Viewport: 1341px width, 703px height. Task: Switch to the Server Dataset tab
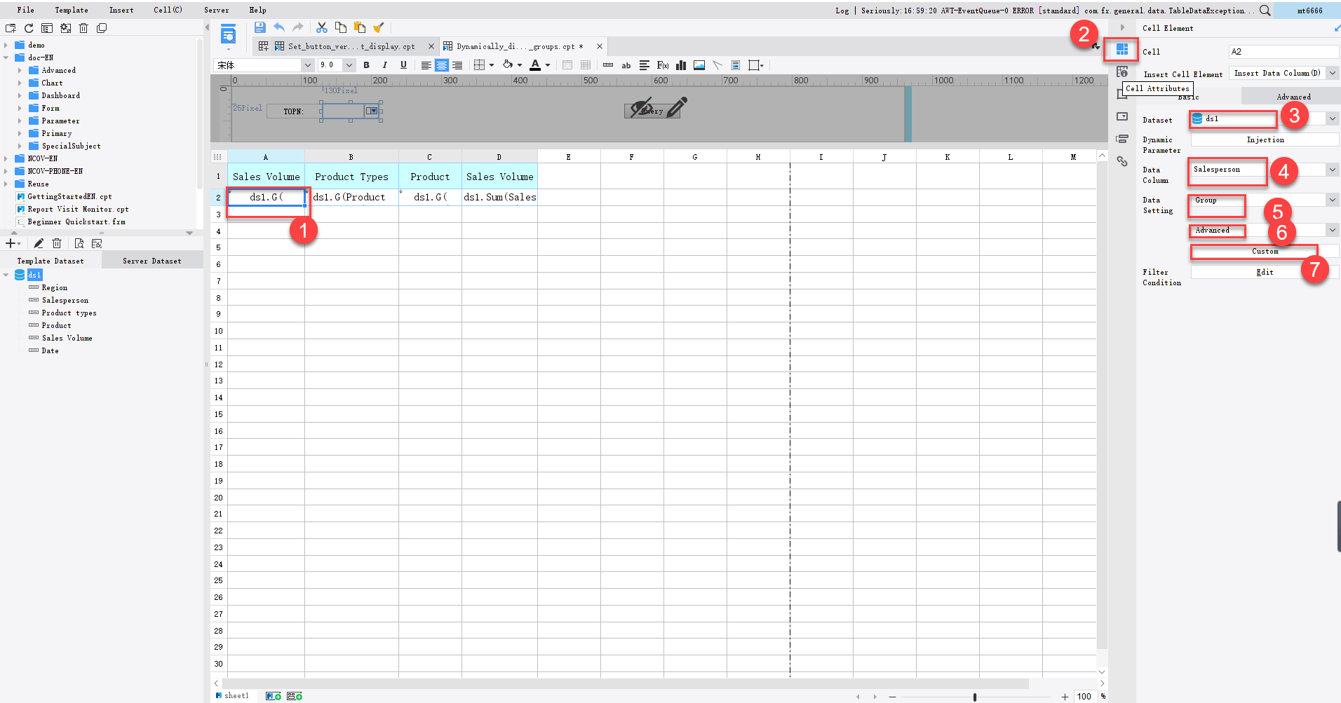[151, 260]
